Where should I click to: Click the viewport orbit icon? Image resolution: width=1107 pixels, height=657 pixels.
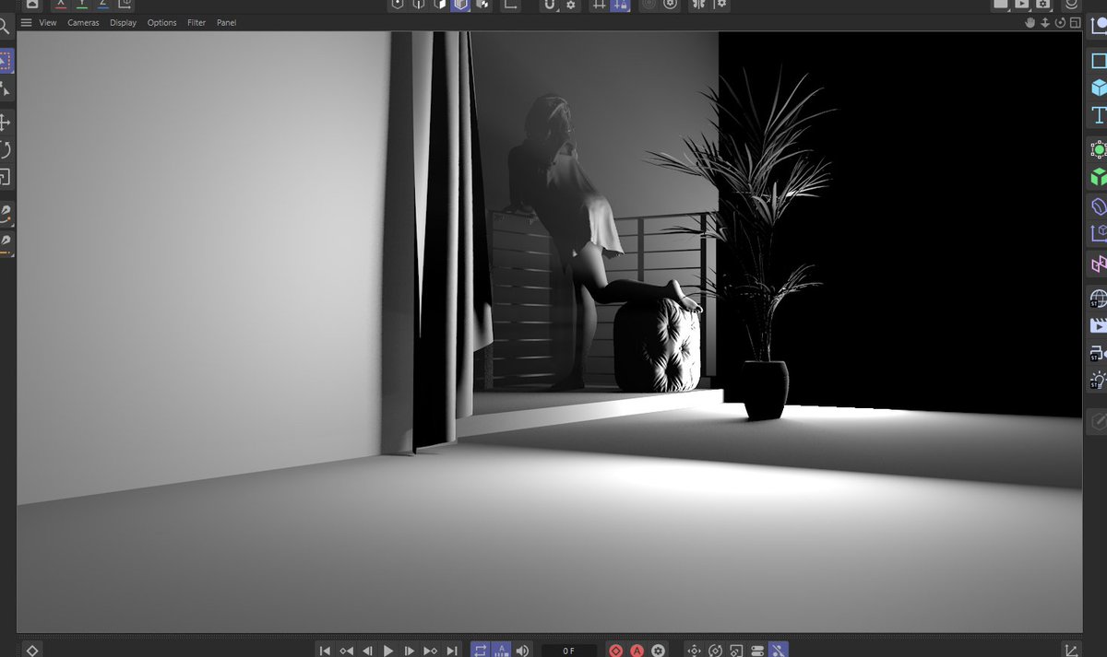[x=1060, y=22]
